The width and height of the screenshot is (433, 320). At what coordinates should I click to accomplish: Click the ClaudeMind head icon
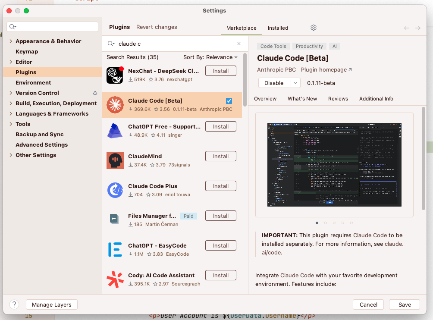point(115,160)
